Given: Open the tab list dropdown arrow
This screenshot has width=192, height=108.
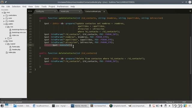Looking at the screenshot, I should (190, 11).
